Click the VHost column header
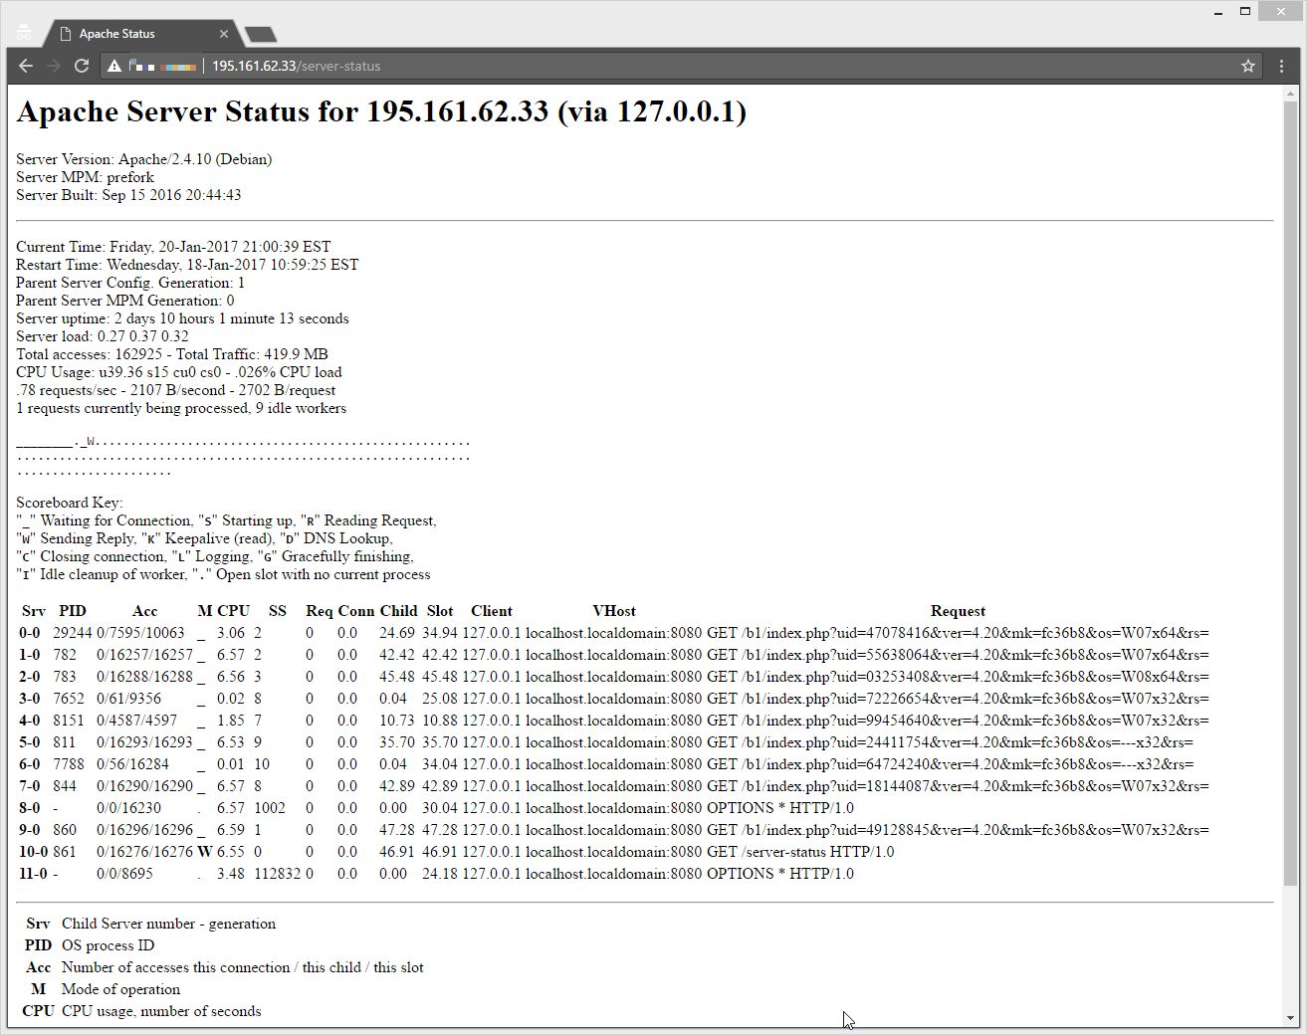Screen dimensions: 1307x1035 point(613,611)
